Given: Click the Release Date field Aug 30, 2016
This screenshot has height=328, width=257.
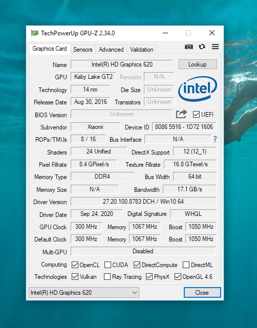Looking at the screenshot, I should point(91,102).
